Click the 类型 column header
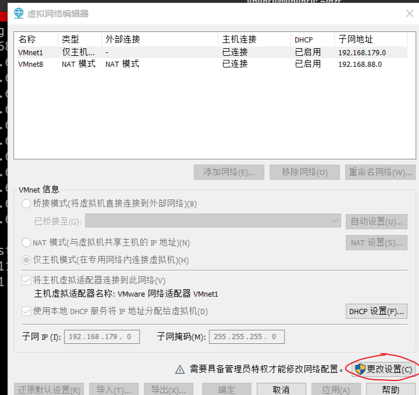The width and height of the screenshot is (419, 395). (x=80, y=40)
